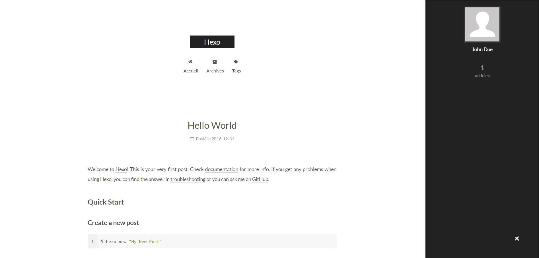539x258 pixels.
Task: Click the home icon above Accueil
Action: click(190, 62)
